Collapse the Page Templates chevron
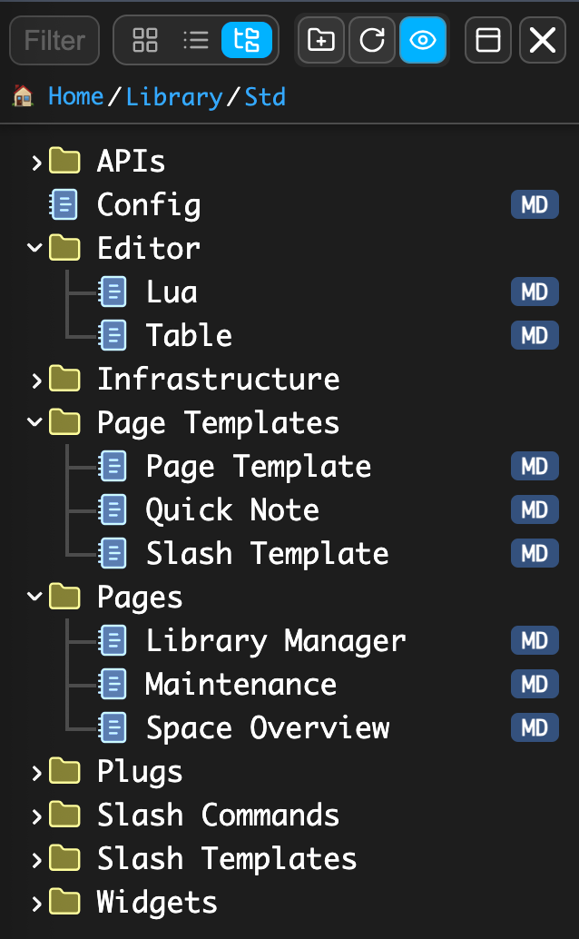The width and height of the screenshot is (579, 939). coord(36,422)
